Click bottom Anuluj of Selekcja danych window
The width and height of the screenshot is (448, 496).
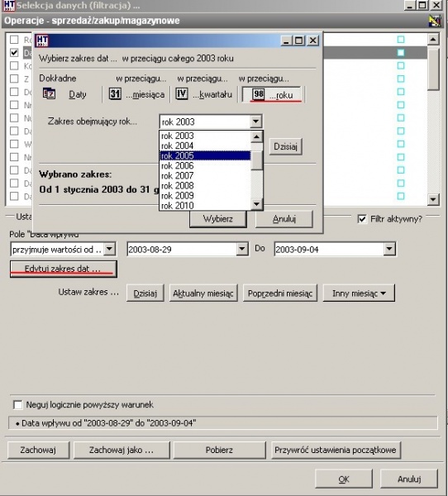point(409,479)
